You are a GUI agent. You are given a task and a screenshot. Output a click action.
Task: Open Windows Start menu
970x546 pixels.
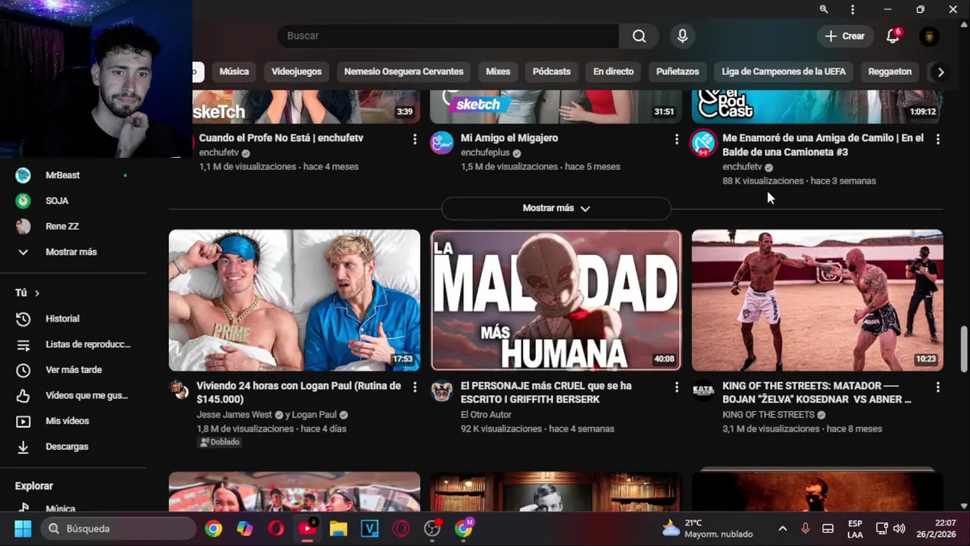point(23,529)
